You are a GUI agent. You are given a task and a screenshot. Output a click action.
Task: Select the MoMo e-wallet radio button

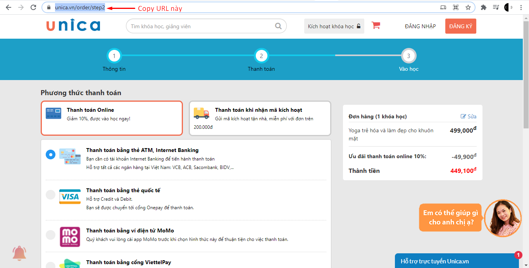click(50, 235)
